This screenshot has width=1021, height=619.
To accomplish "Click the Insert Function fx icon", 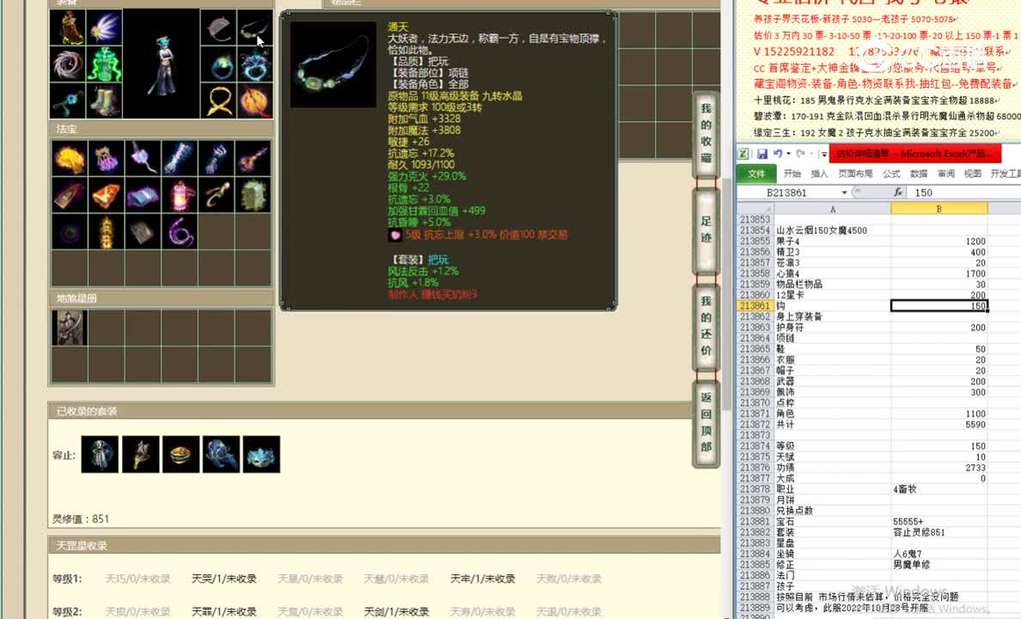I will (898, 193).
